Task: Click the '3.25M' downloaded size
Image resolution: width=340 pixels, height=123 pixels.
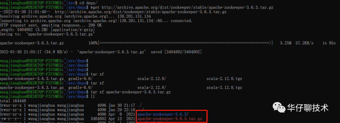Action: coord(286,43)
